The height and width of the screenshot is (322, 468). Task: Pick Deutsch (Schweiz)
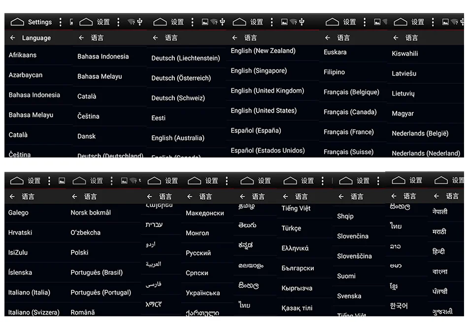point(178,98)
